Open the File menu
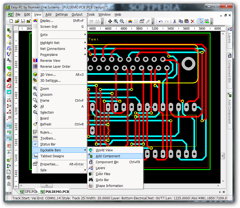This screenshot has height=208, width=240. [18, 15]
